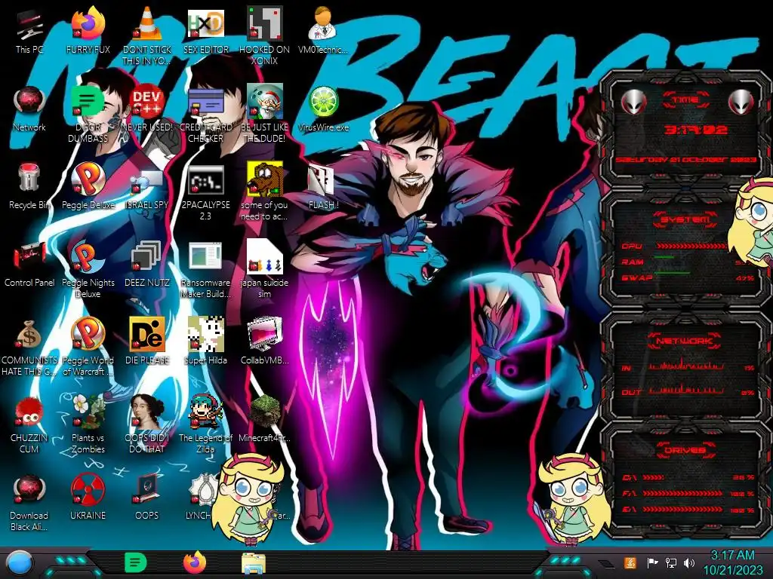The width and height of the screenshot is (773, 579).
Task: Open the VM0Technic desktop icon
Action: pos(323,23)
